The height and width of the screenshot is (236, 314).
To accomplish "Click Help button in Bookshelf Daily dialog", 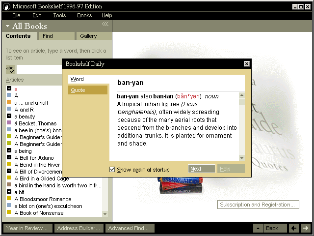I will click(x=231, y=169).
